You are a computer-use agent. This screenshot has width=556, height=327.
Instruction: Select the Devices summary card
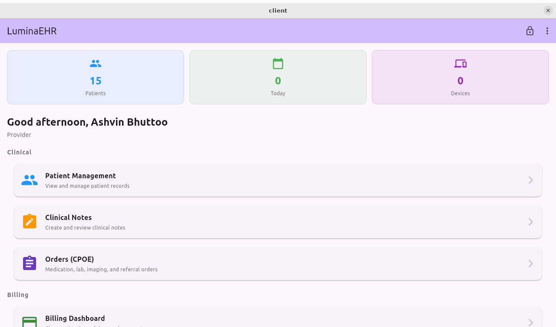click(x=460, y=77)
